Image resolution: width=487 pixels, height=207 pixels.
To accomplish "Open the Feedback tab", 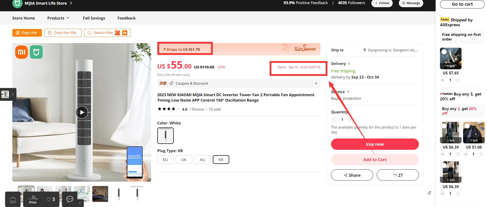I will pyautogui.click(x=126, y=18).
